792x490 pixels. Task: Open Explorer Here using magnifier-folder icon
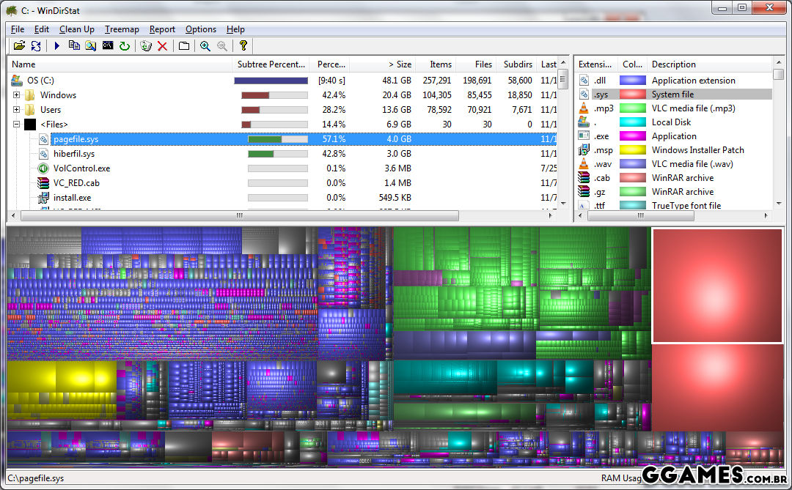(x=91, y=45)
